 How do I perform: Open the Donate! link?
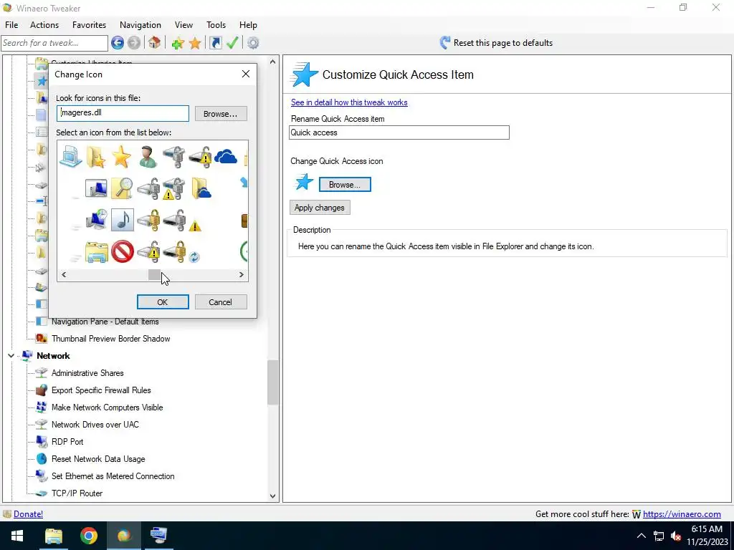(x=28, y=514)
